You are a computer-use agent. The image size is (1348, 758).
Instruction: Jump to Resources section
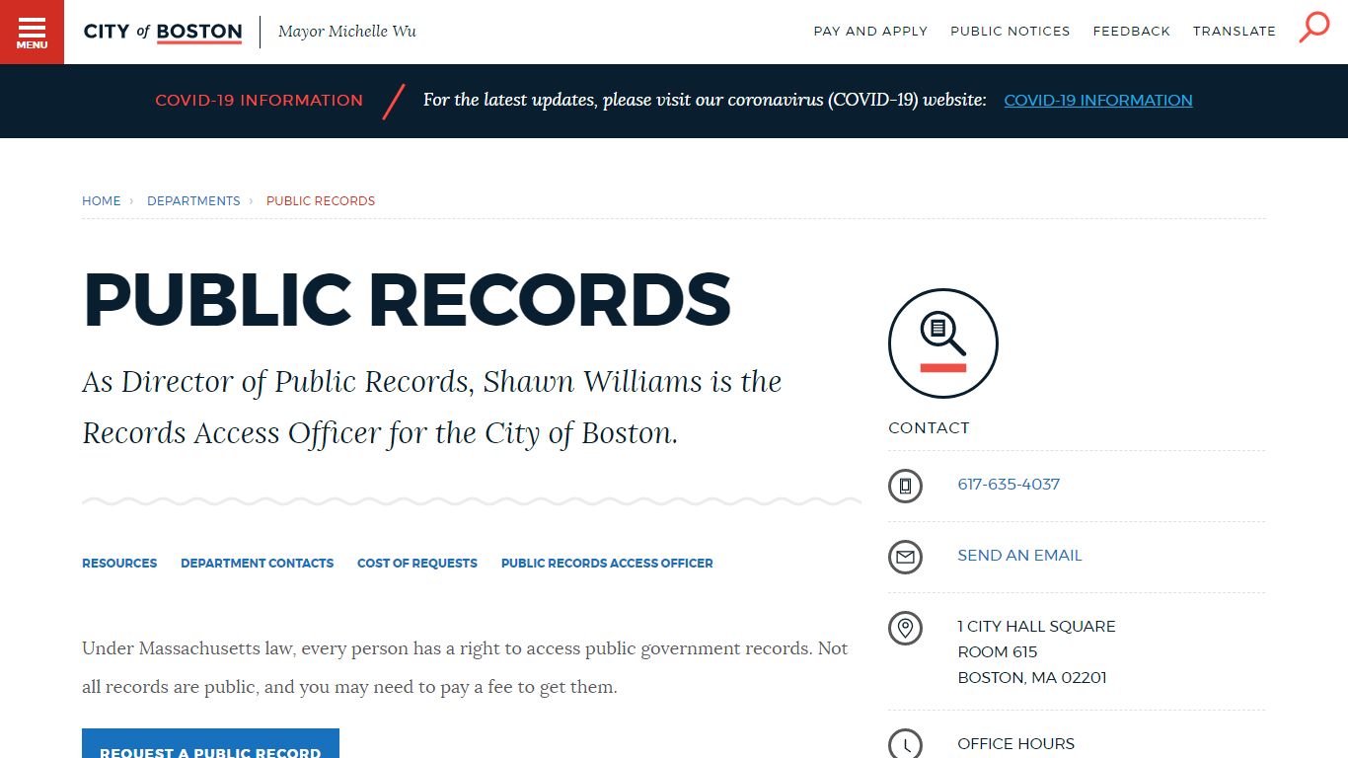click(119, 563)
